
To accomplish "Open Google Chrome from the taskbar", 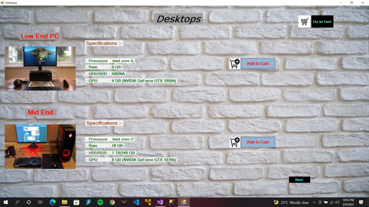I will (112, 202).
